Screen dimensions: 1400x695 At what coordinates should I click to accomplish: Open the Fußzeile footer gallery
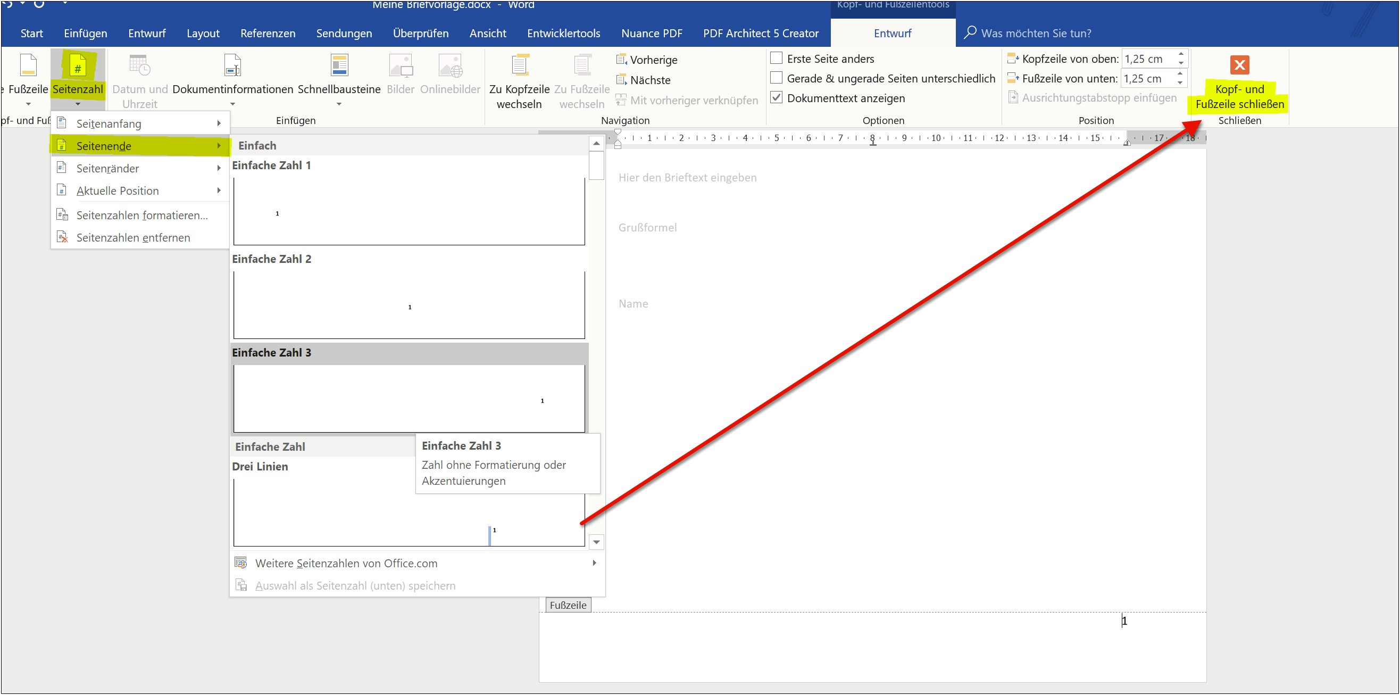(28, 80)
